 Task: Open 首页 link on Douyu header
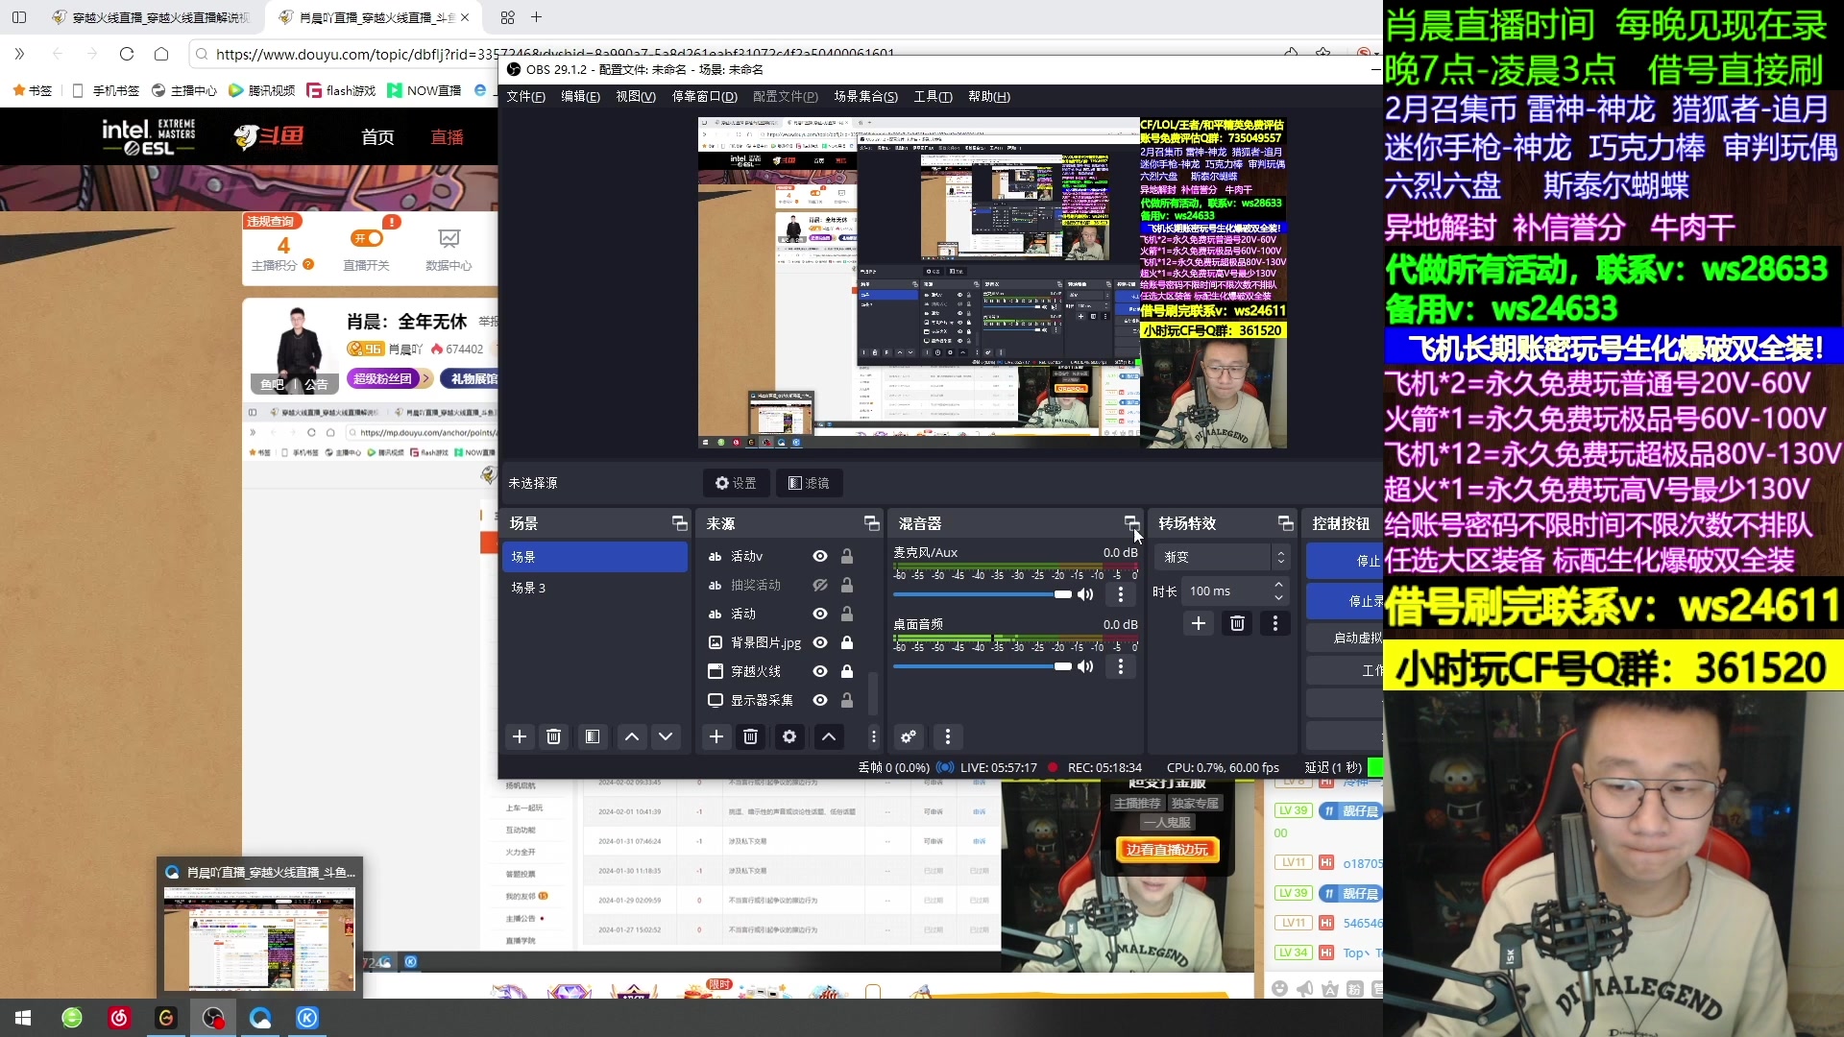[377, 137]
